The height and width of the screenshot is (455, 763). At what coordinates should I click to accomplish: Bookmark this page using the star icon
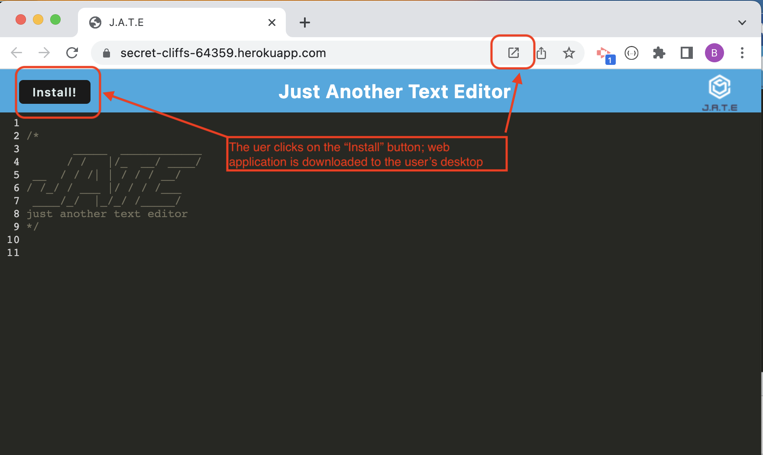[x=569, y=52]
